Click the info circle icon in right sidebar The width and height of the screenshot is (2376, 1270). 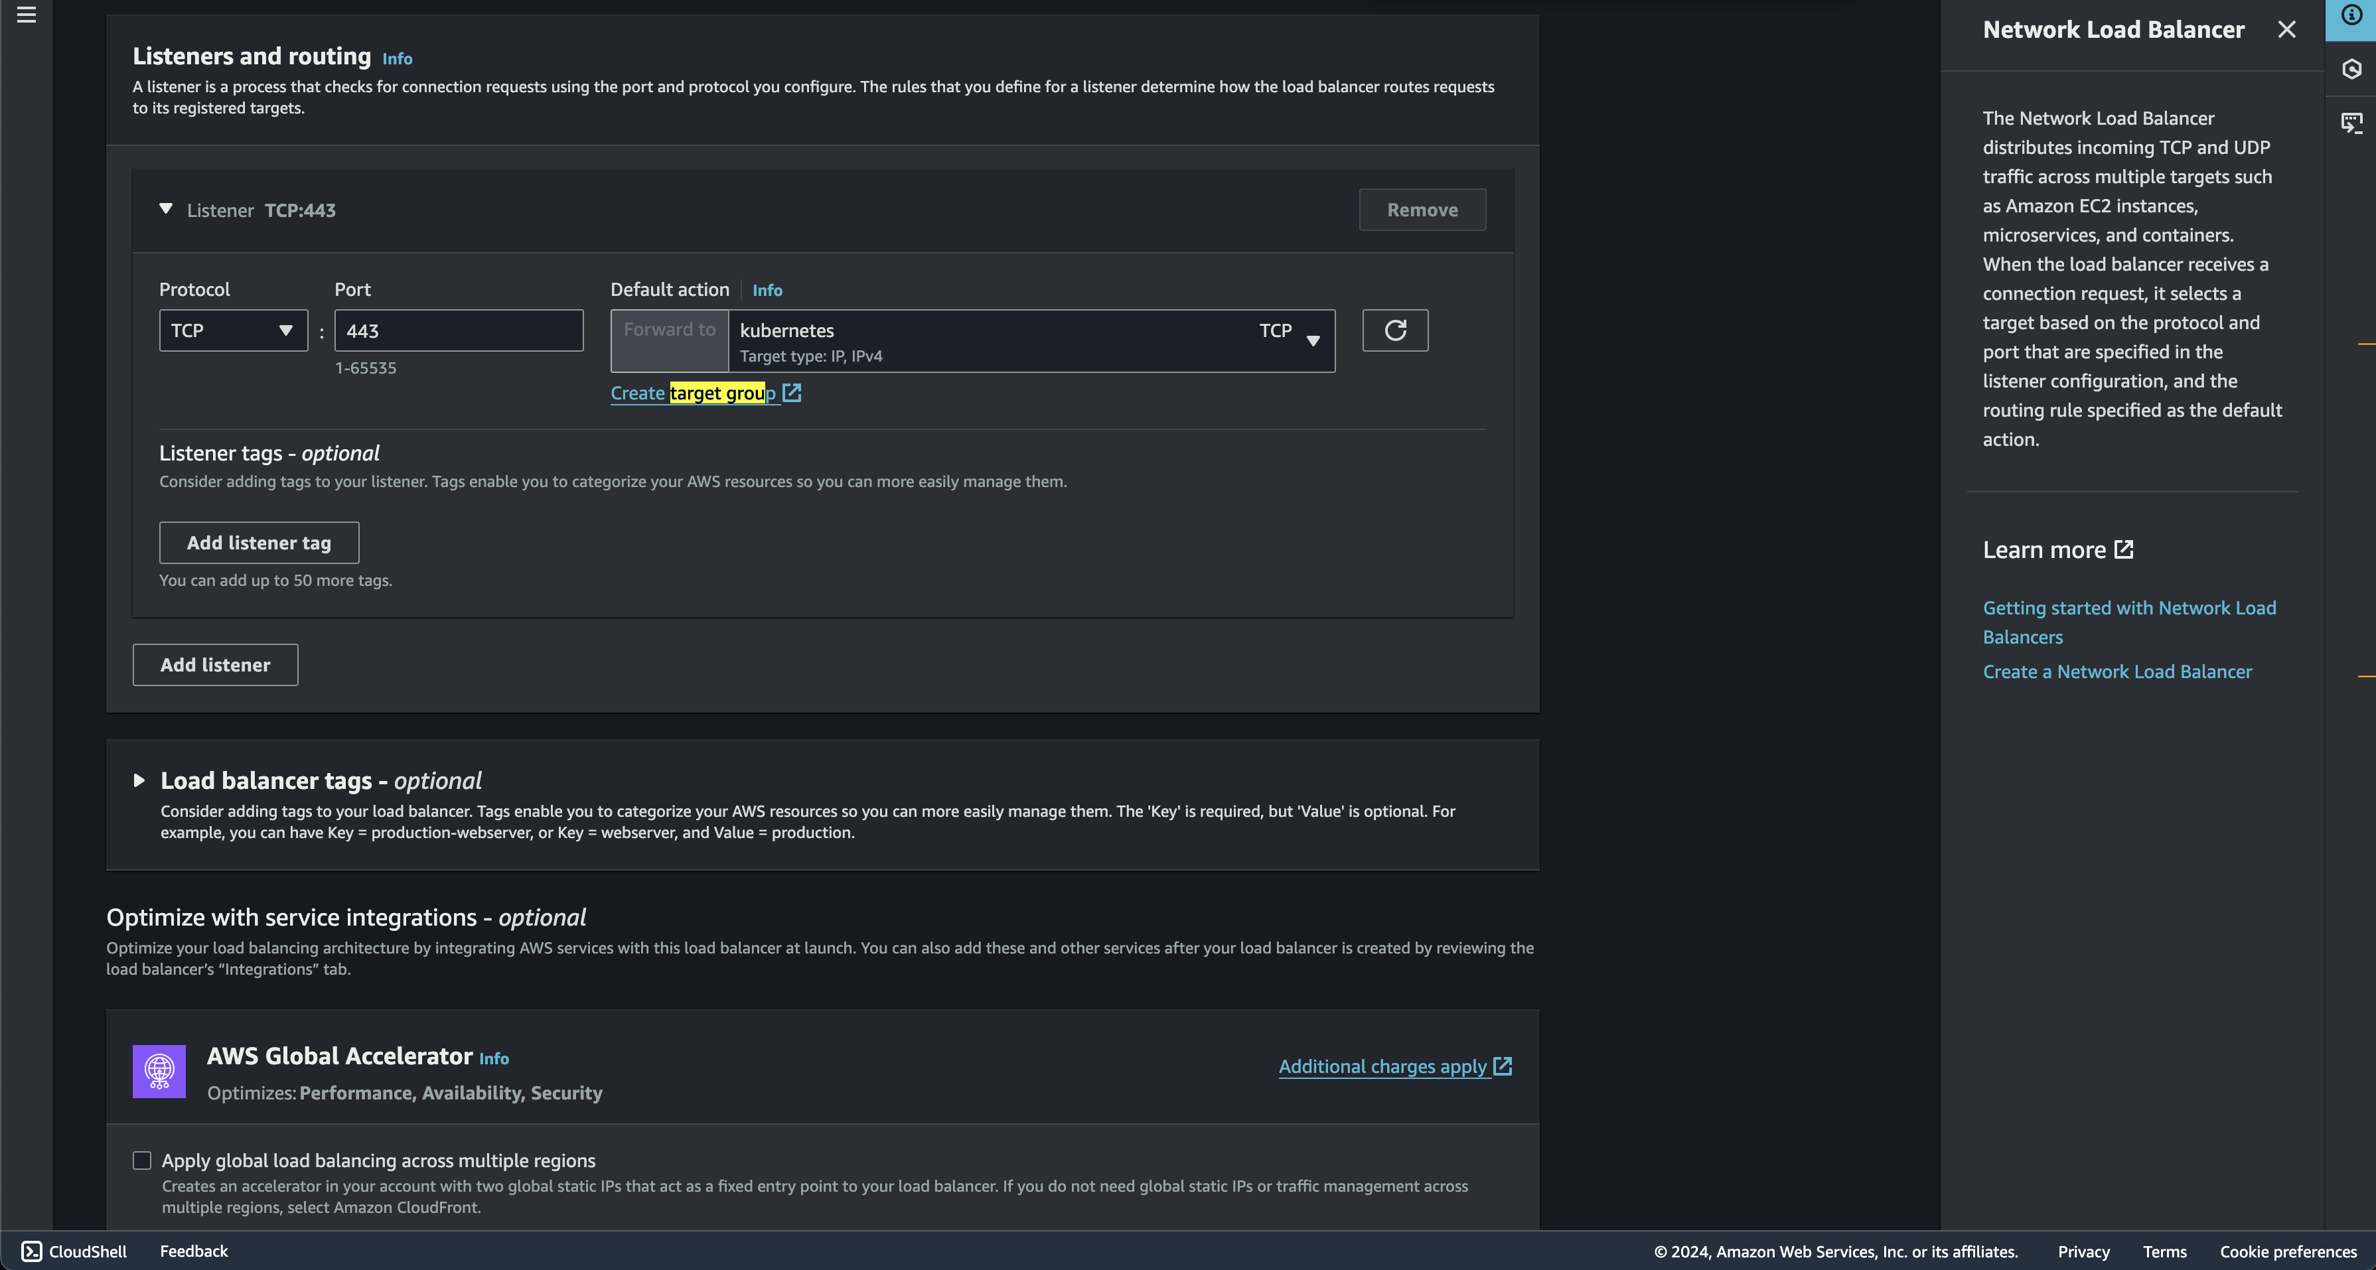tap(2351, 15)
